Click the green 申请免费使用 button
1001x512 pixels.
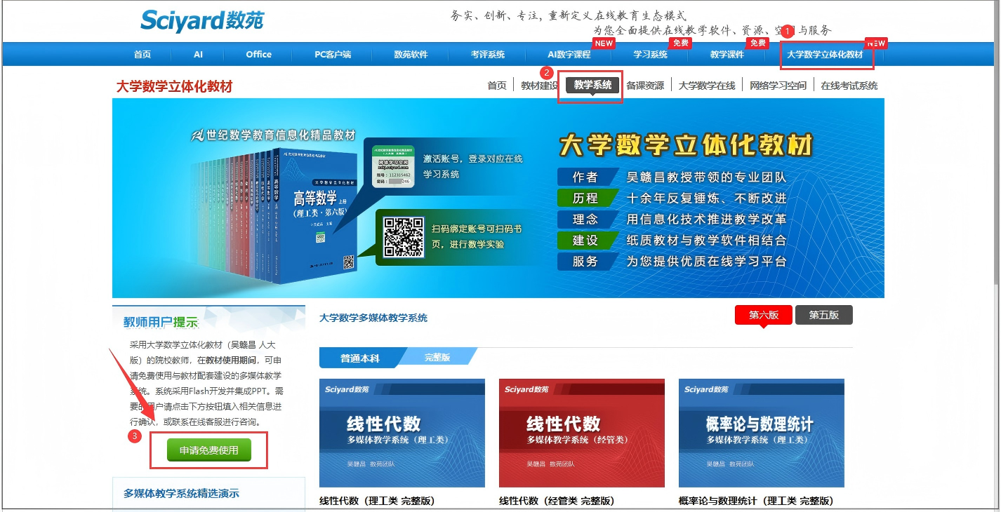(209, 450)
